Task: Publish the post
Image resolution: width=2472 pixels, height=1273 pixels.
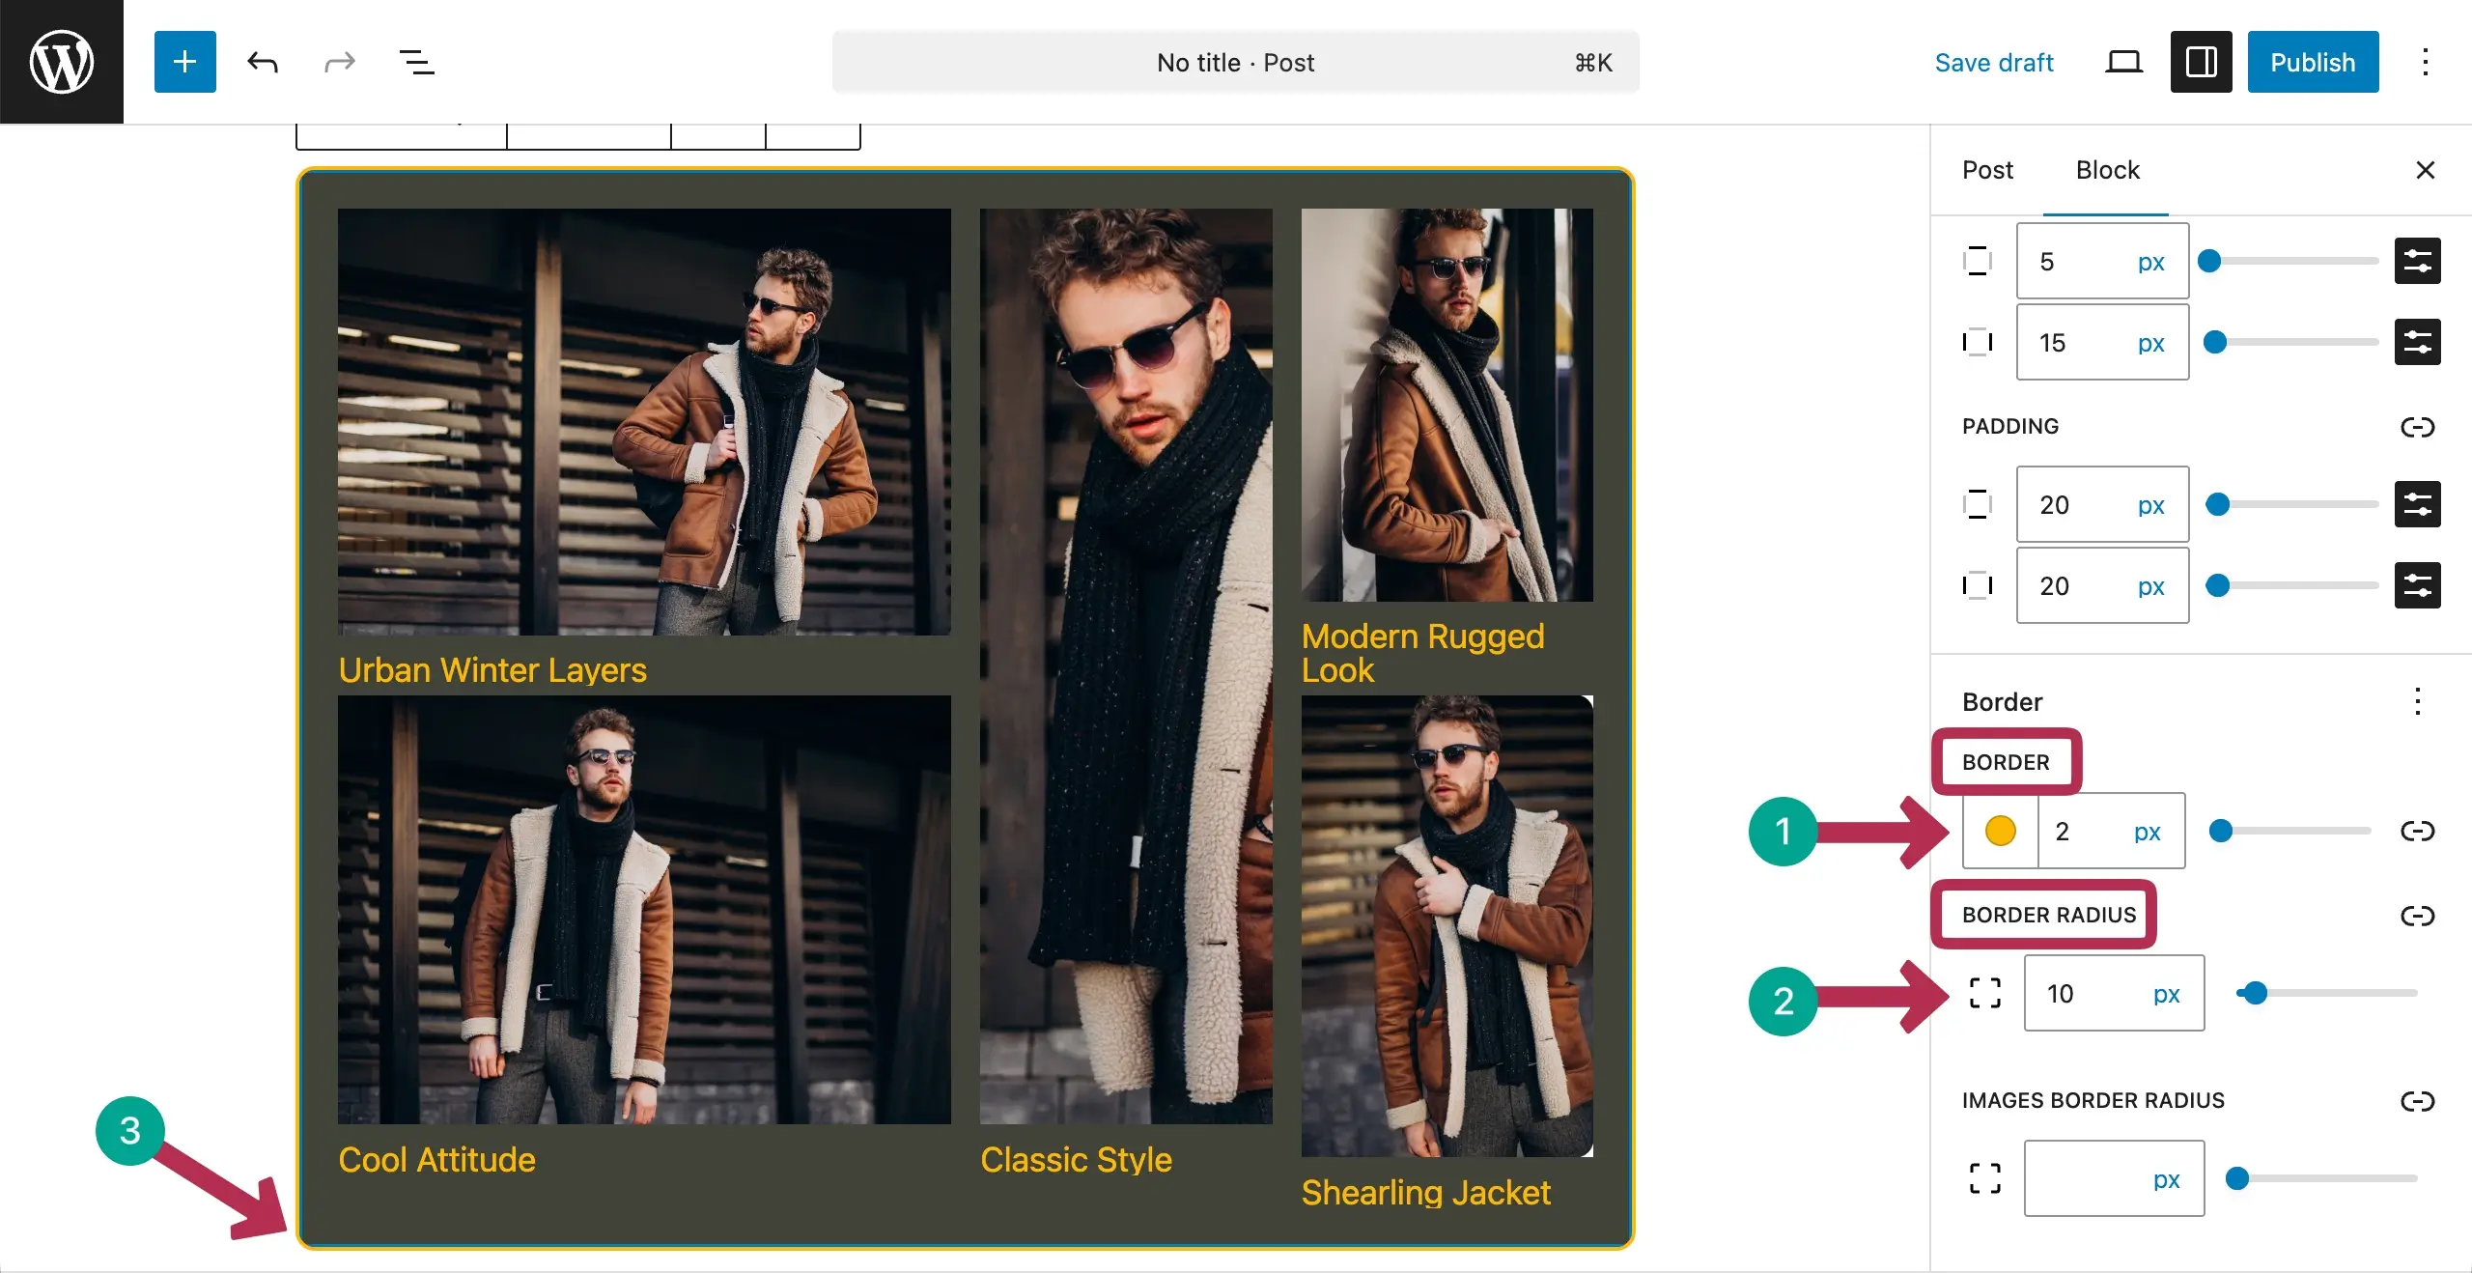Action: (x=2313, y=62)
